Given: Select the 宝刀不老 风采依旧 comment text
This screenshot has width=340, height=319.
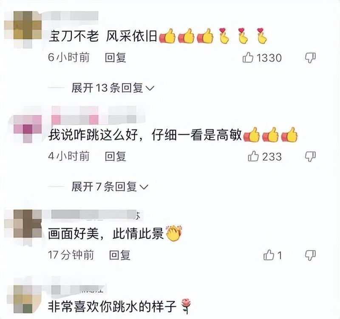Looking at the screenshot, I should tap(103, 36).
